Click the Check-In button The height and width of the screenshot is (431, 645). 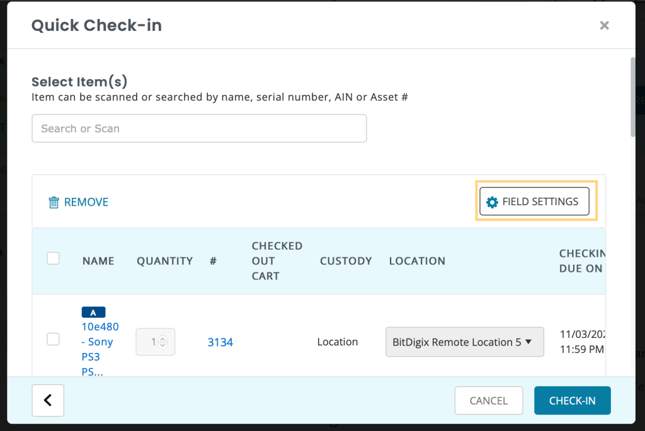[572, 401]
